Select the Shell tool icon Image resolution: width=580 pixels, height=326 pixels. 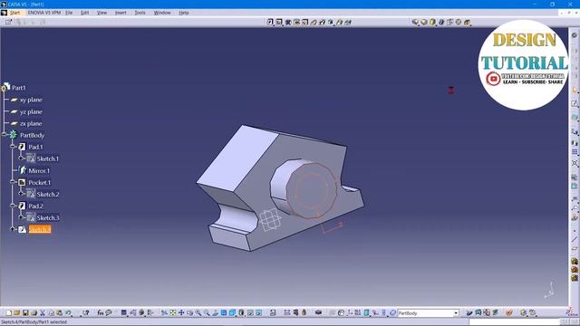click(x=441, y=22)
